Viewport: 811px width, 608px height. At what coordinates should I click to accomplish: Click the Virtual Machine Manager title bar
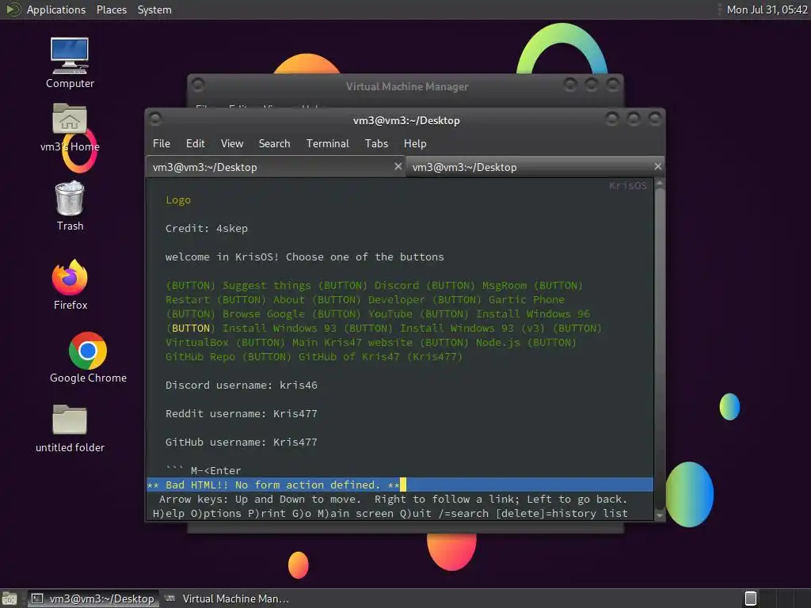[407, 86]
